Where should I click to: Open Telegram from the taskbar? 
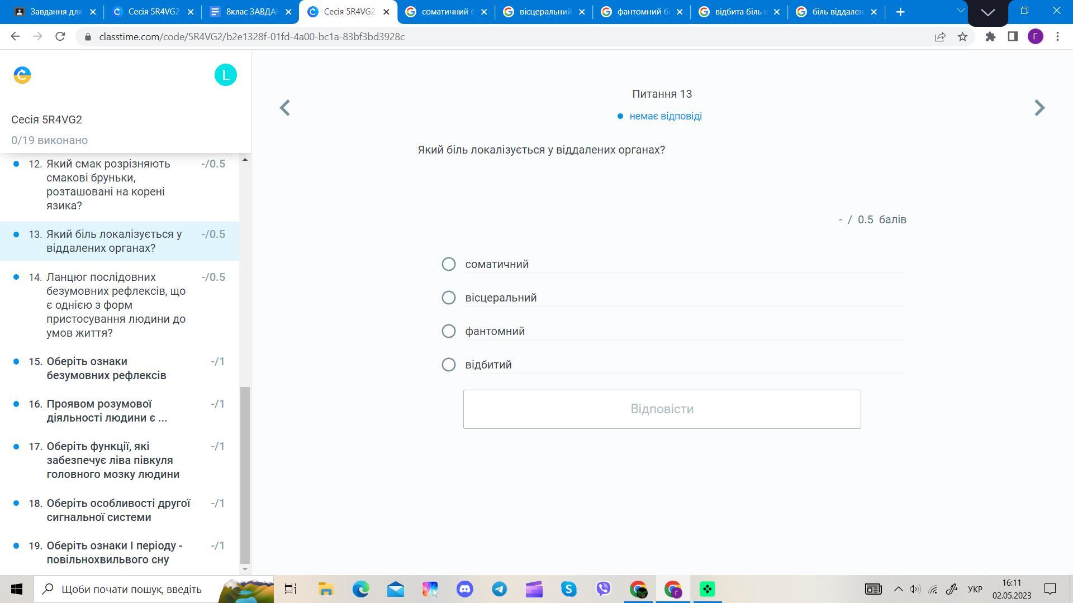499,589
